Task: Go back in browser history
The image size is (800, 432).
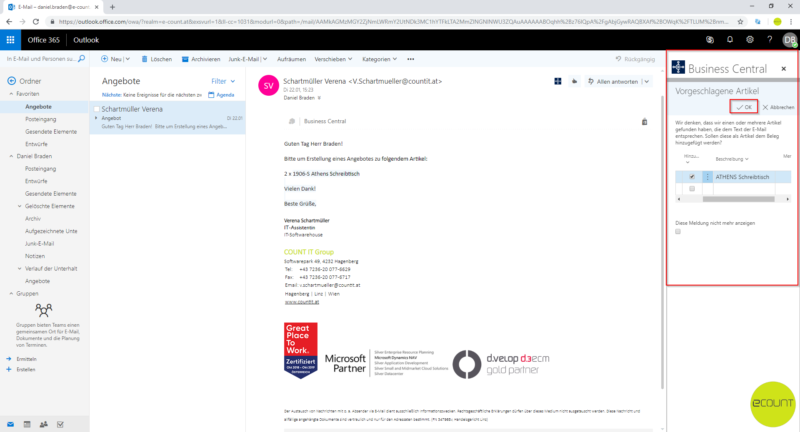Action: point(9,22)
